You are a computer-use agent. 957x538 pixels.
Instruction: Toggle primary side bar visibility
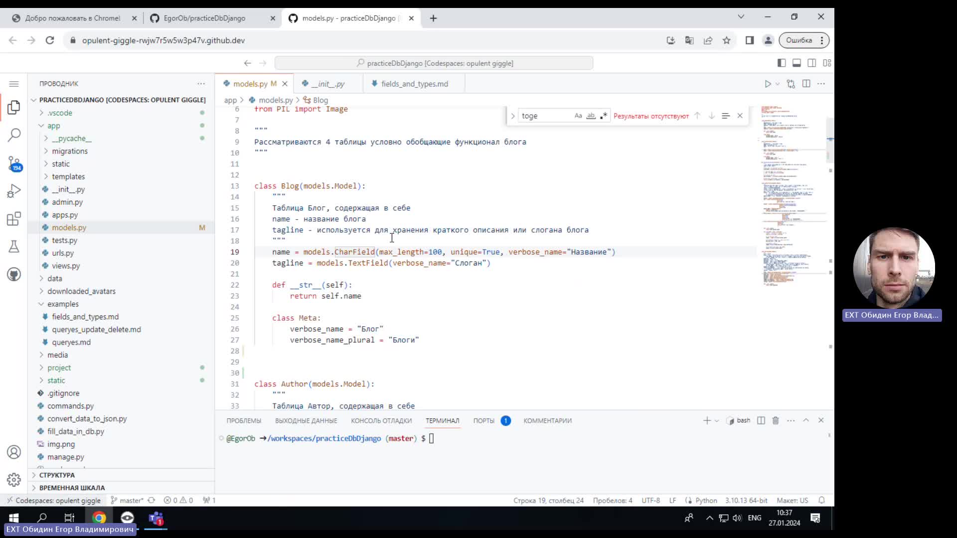click(x=782, y=63)
